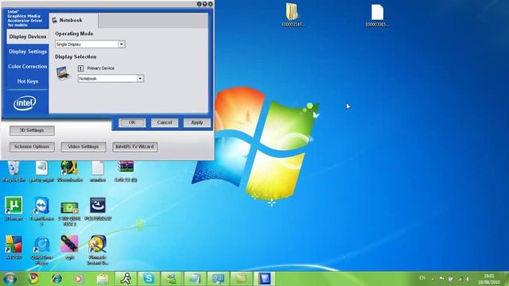Open the Primary Device Notebook dropdown
509x286 pixels.
coord(111,79)
